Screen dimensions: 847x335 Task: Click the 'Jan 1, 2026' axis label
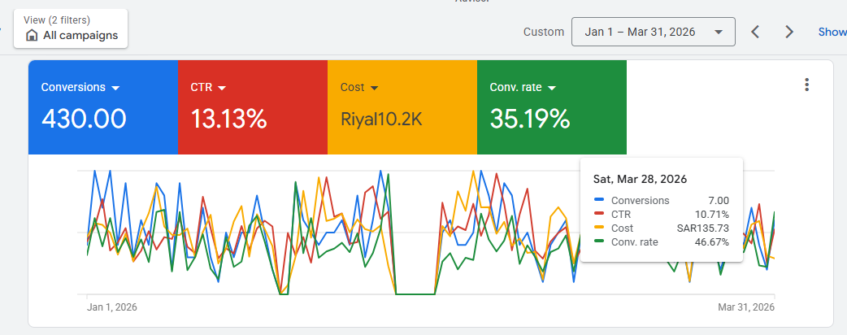click(112, 307)
